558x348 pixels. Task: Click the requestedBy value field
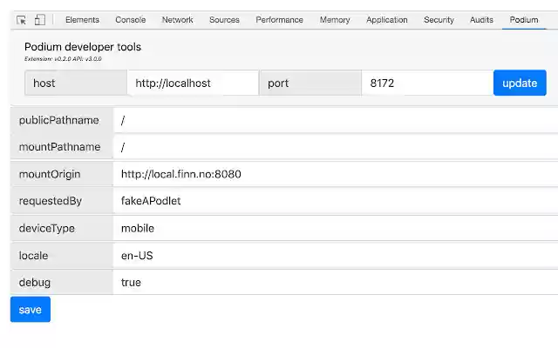point(335,201)
